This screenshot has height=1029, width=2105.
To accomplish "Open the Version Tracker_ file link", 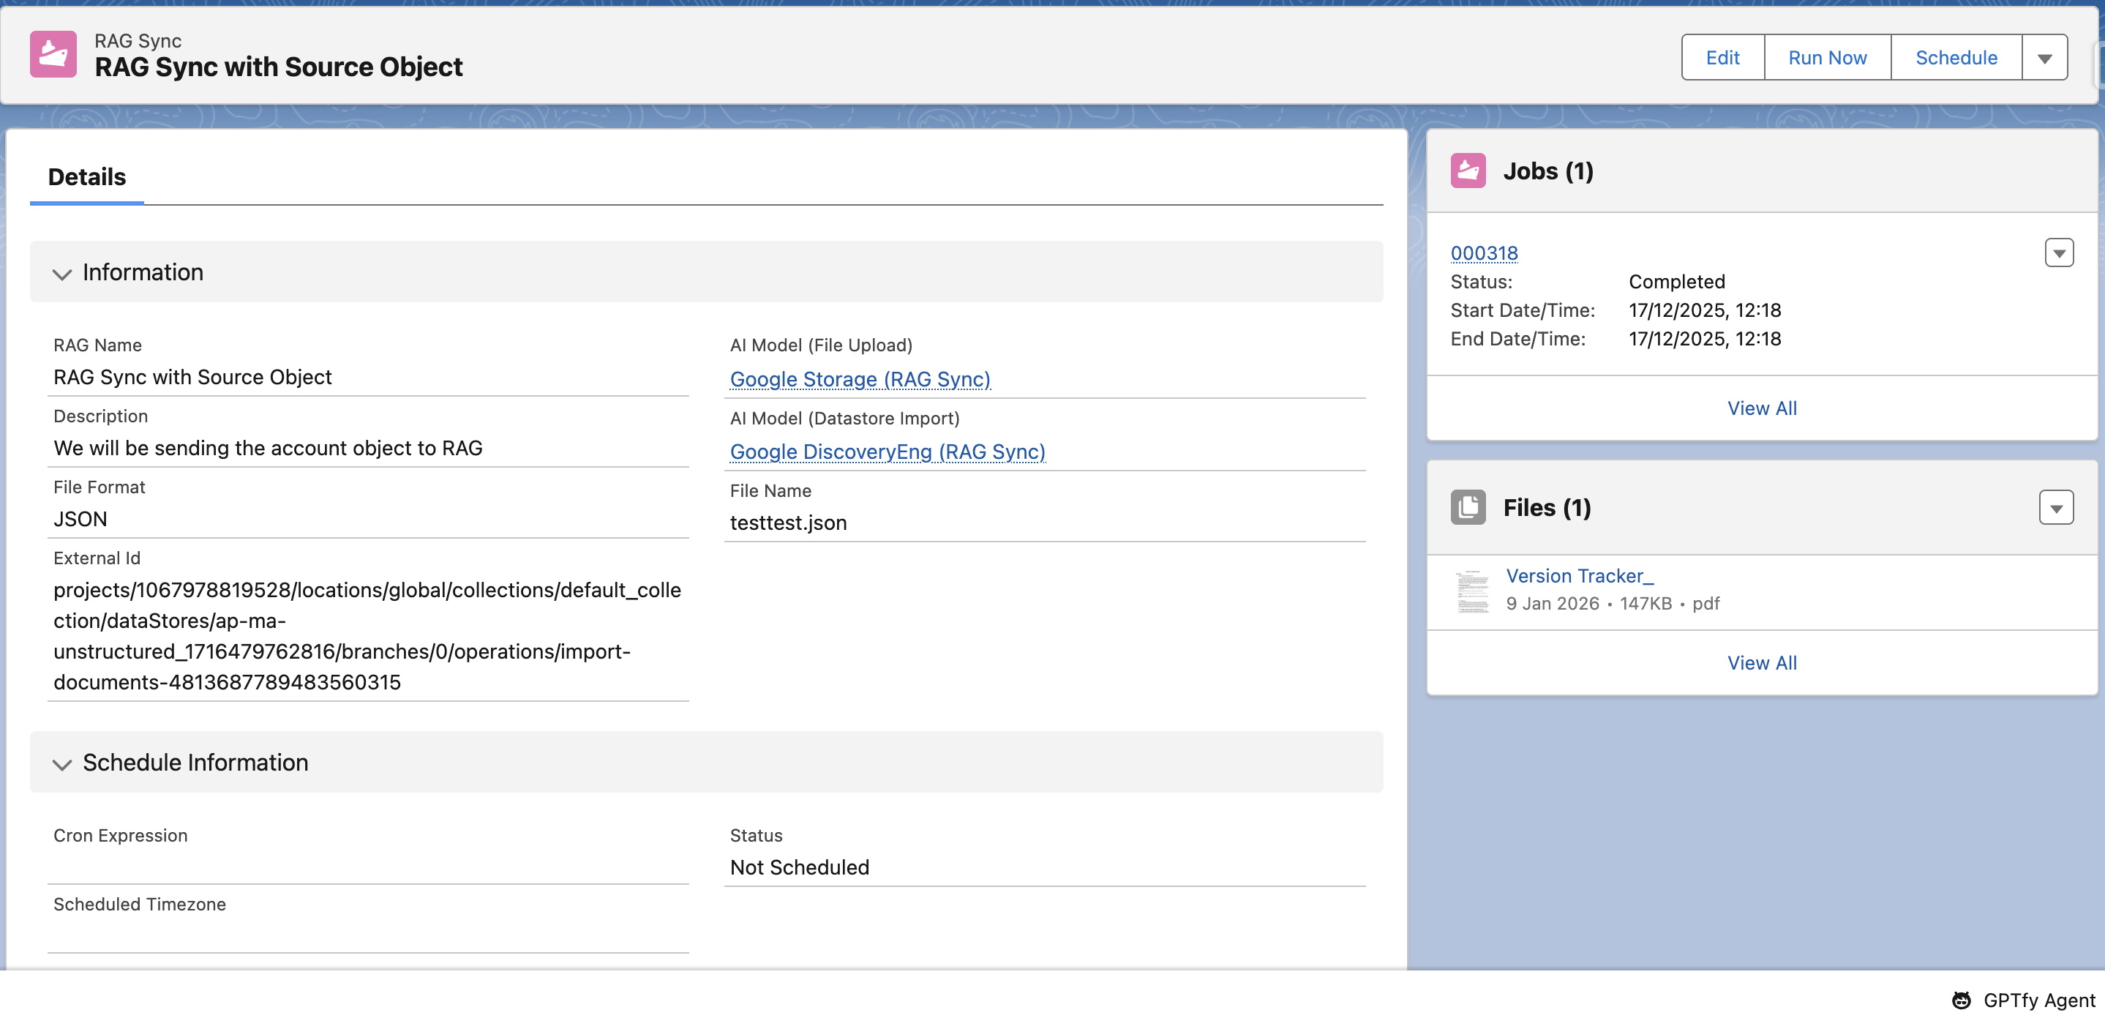I will pyautogui.click(x=1579, y=575).
